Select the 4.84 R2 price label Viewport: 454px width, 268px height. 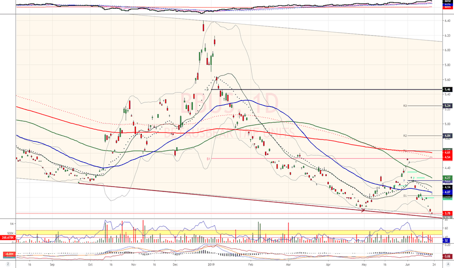pyautogui.click(x=447, y=135)
